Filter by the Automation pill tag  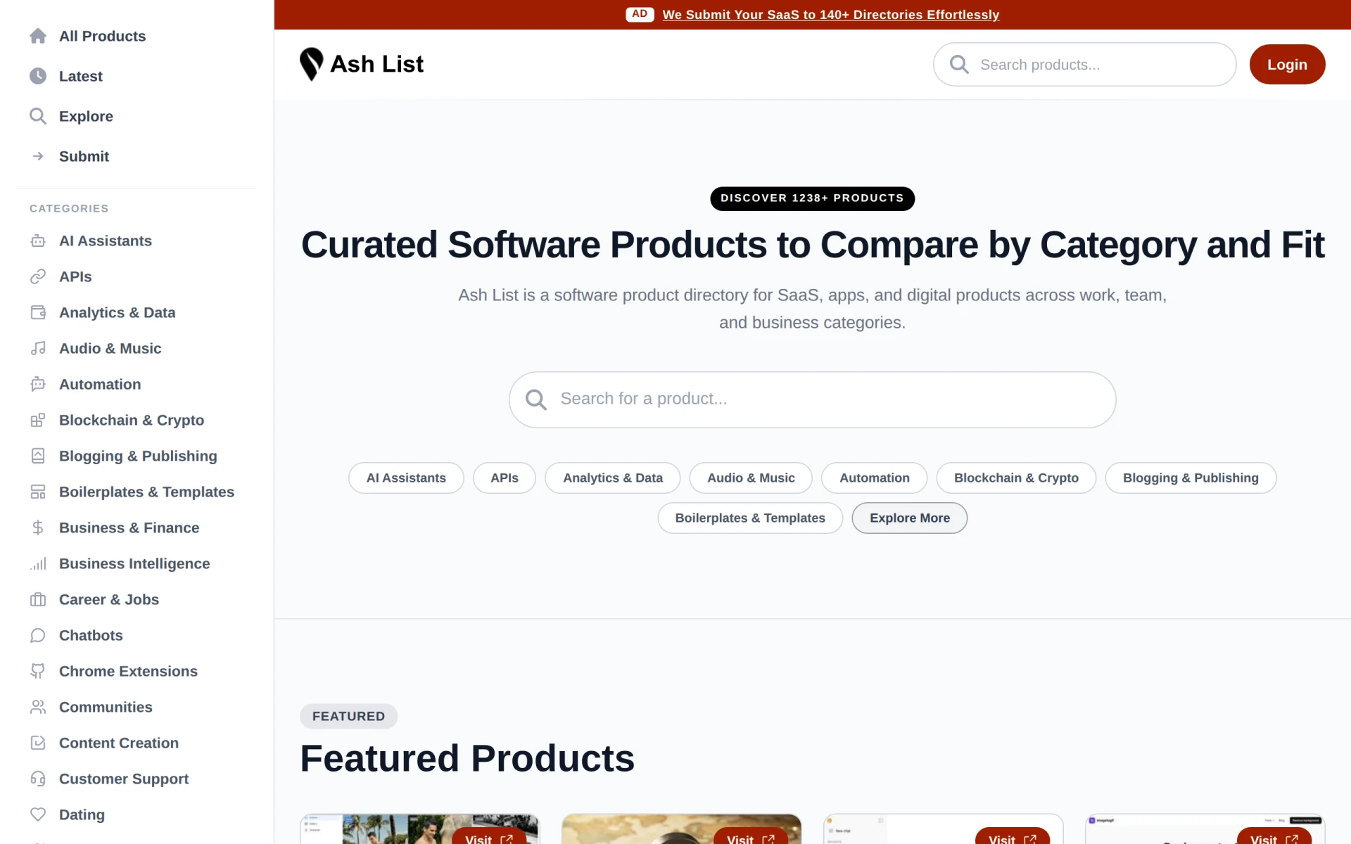874,478
